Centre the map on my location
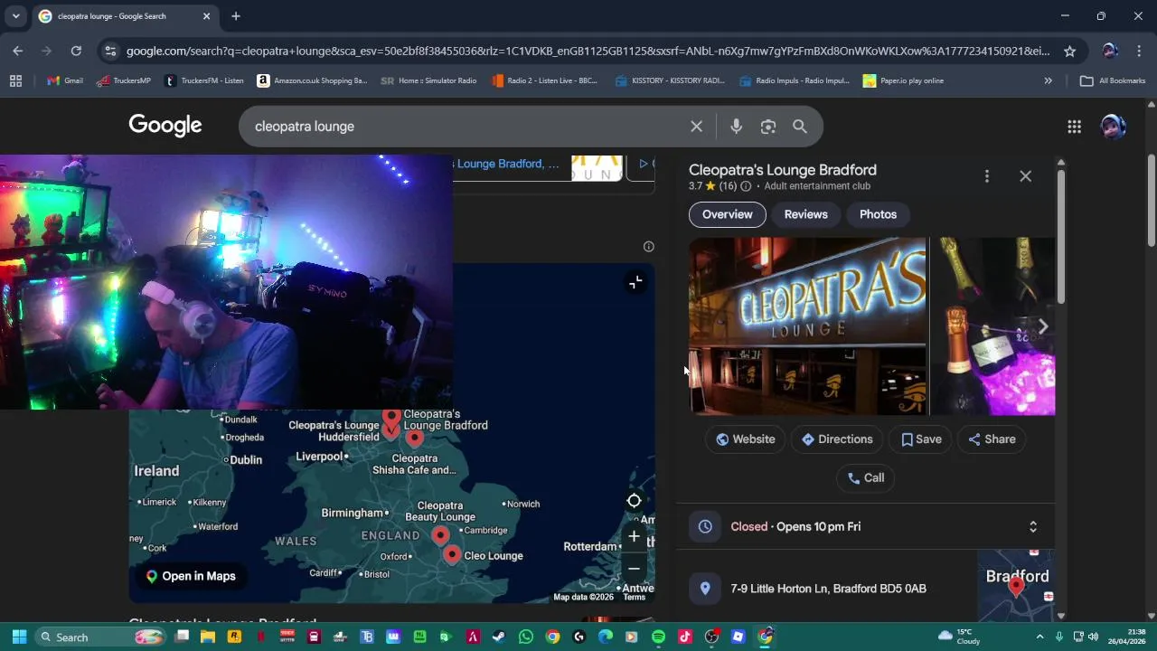 click(635, 501)
